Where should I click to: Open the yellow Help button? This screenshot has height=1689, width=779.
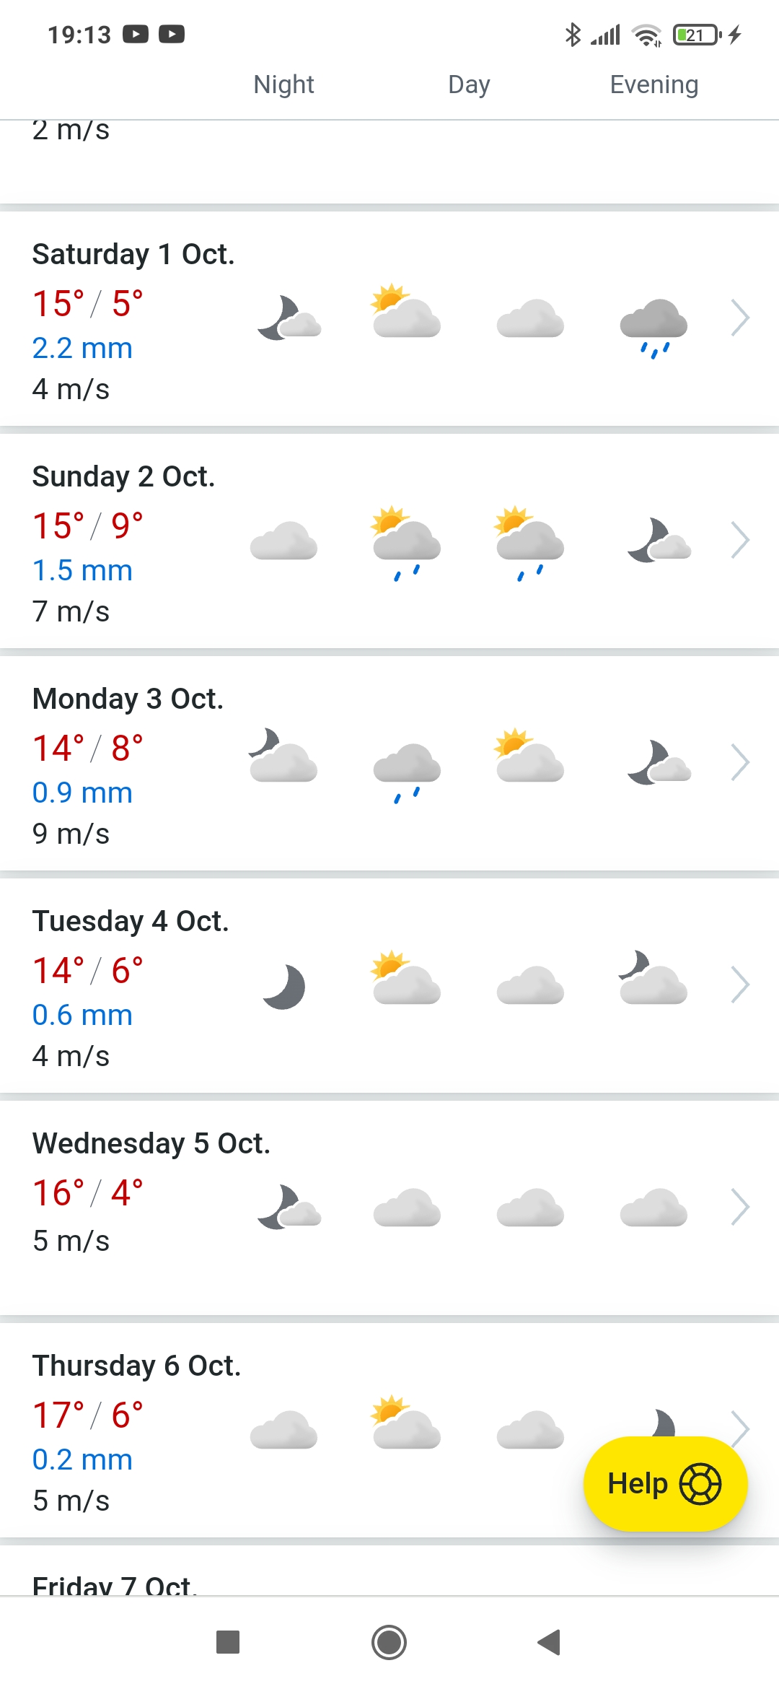[x=665, y=1484]
